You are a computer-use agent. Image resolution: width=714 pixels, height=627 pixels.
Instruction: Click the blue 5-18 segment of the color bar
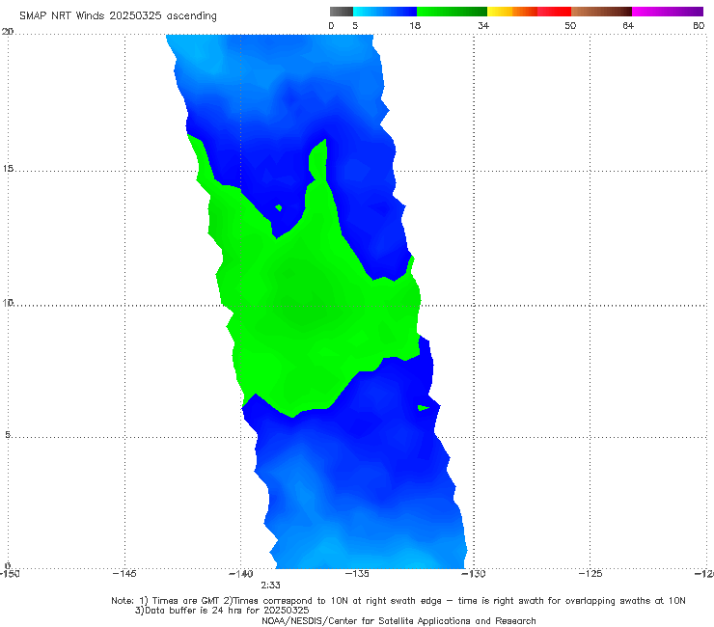[x=385, y=12]
